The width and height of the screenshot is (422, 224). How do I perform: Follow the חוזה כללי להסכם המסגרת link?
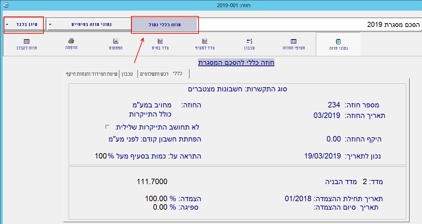tap(236, 63)
